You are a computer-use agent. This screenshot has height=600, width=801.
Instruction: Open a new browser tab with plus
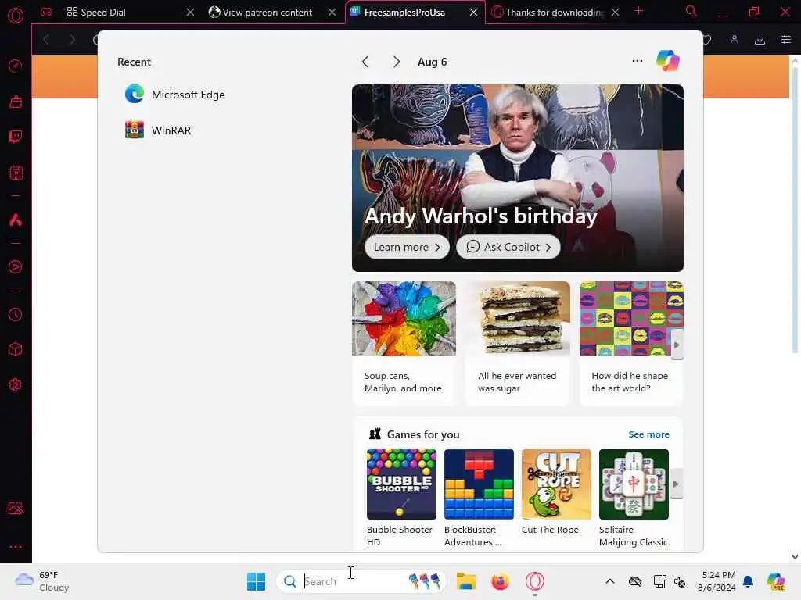638,11
